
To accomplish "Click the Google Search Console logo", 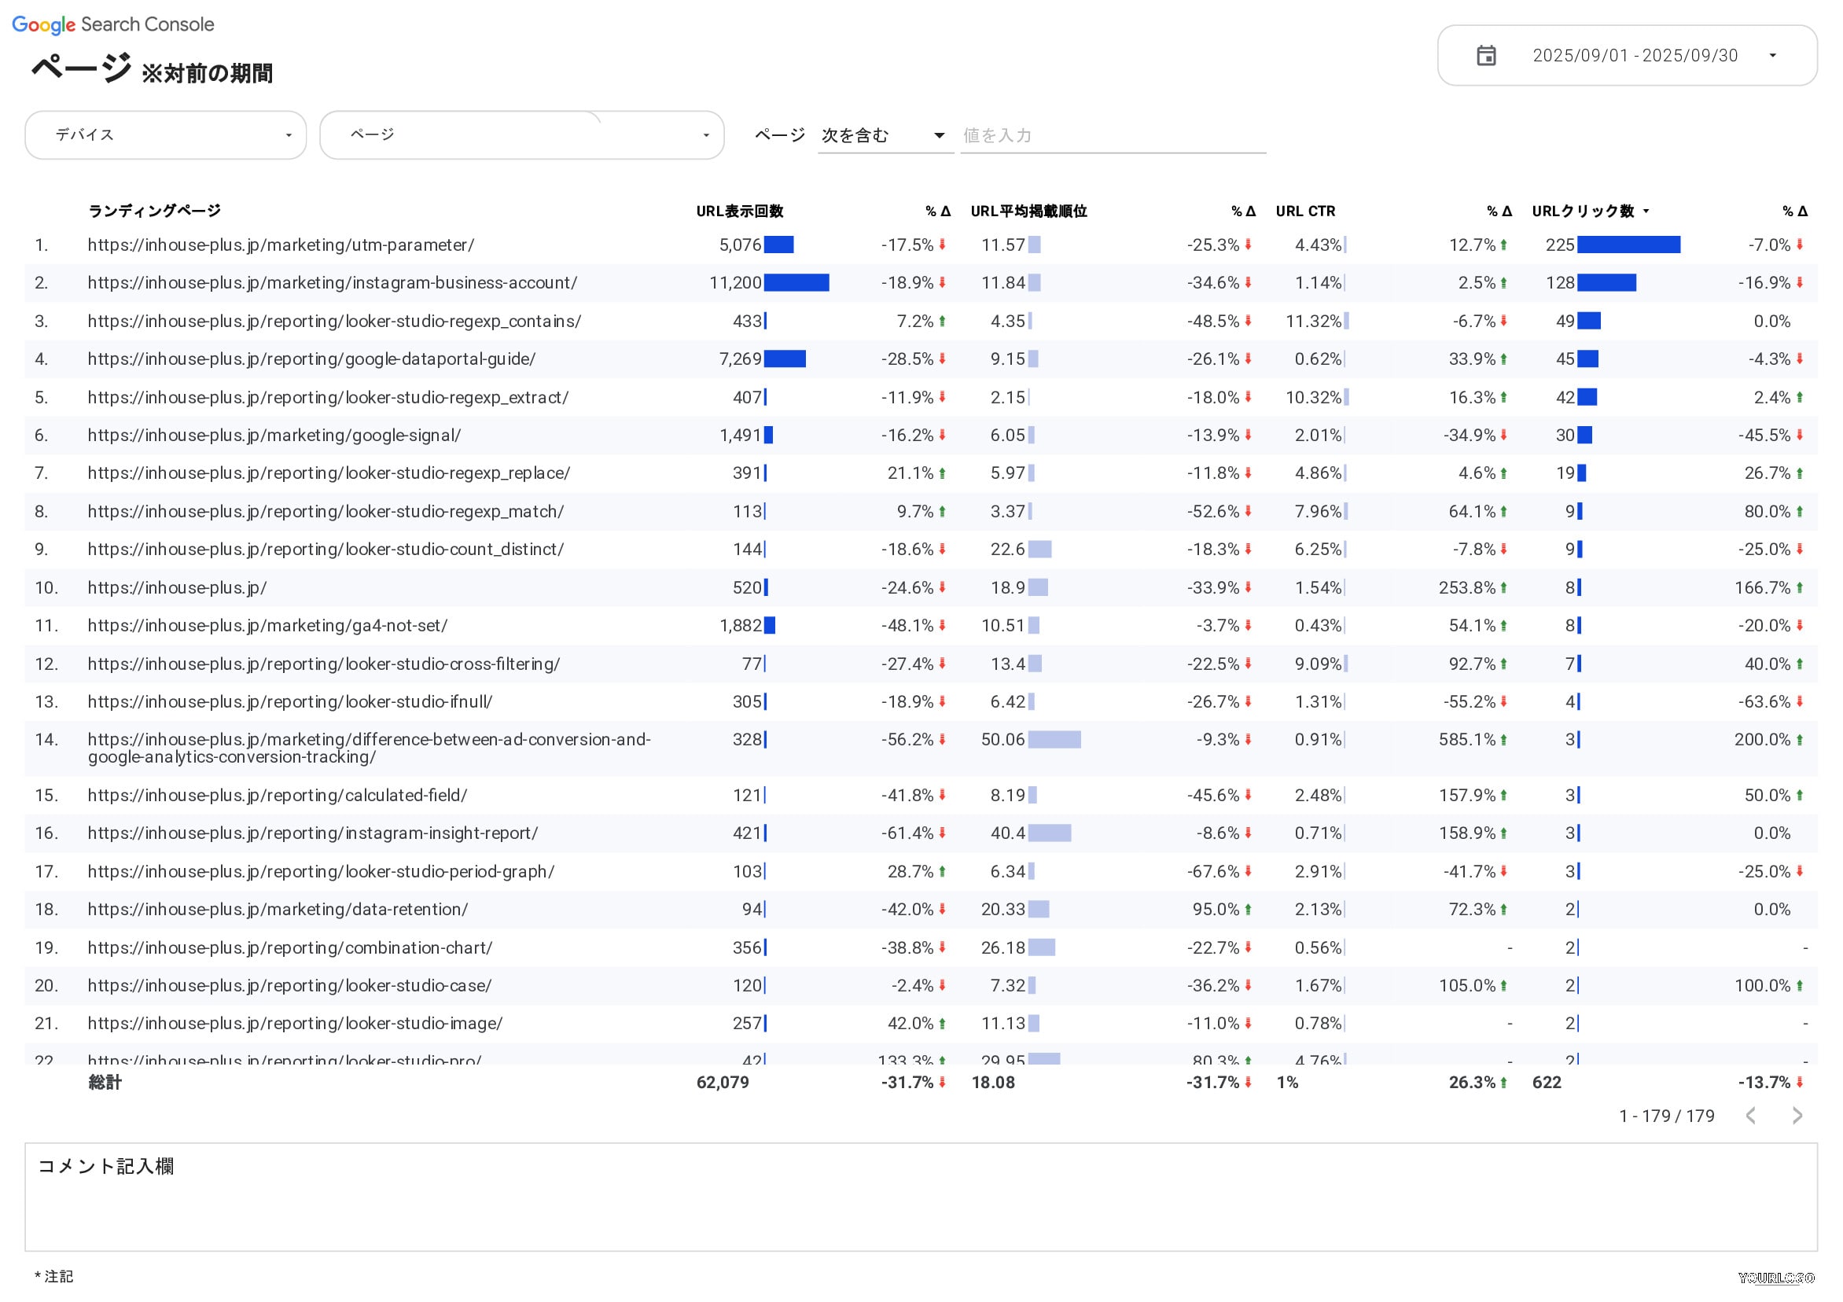I will coord(113,24).
